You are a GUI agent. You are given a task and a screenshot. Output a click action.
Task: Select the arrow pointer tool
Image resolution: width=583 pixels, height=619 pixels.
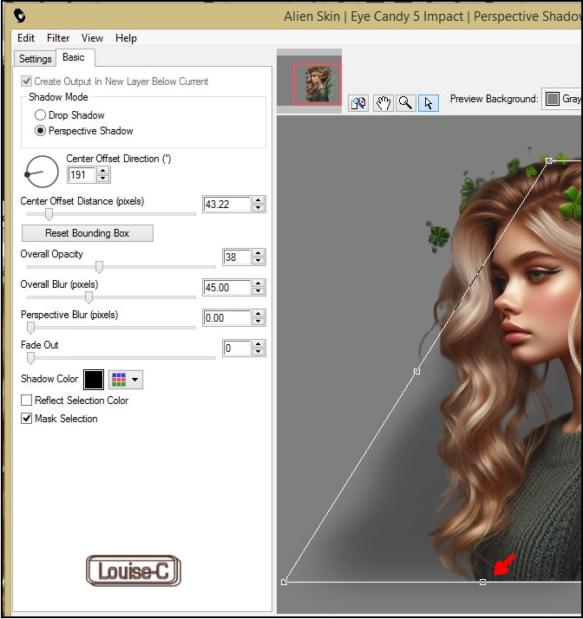pyautogui.click(x=429, y=103)
